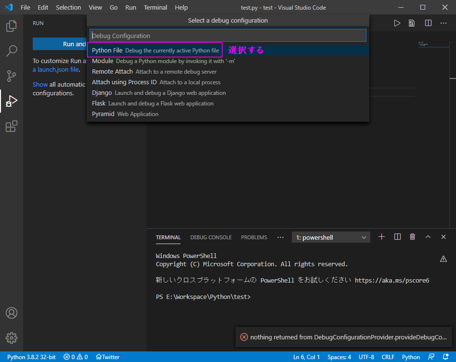Image resolution: width=456 pixels, height=362 pixels.
Task: Select Attach using Process ID option
Action: [x=228, y=82]
